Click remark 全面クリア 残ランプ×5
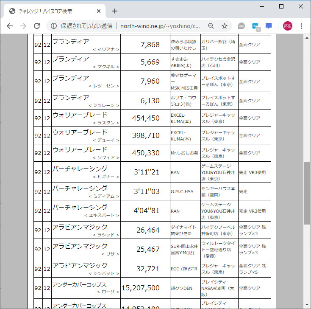The height and width of the screenshot is (309, 311). [x=252, y=269]
